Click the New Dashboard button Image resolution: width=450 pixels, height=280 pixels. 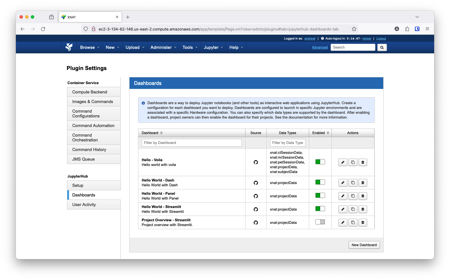tap(364, 245)
